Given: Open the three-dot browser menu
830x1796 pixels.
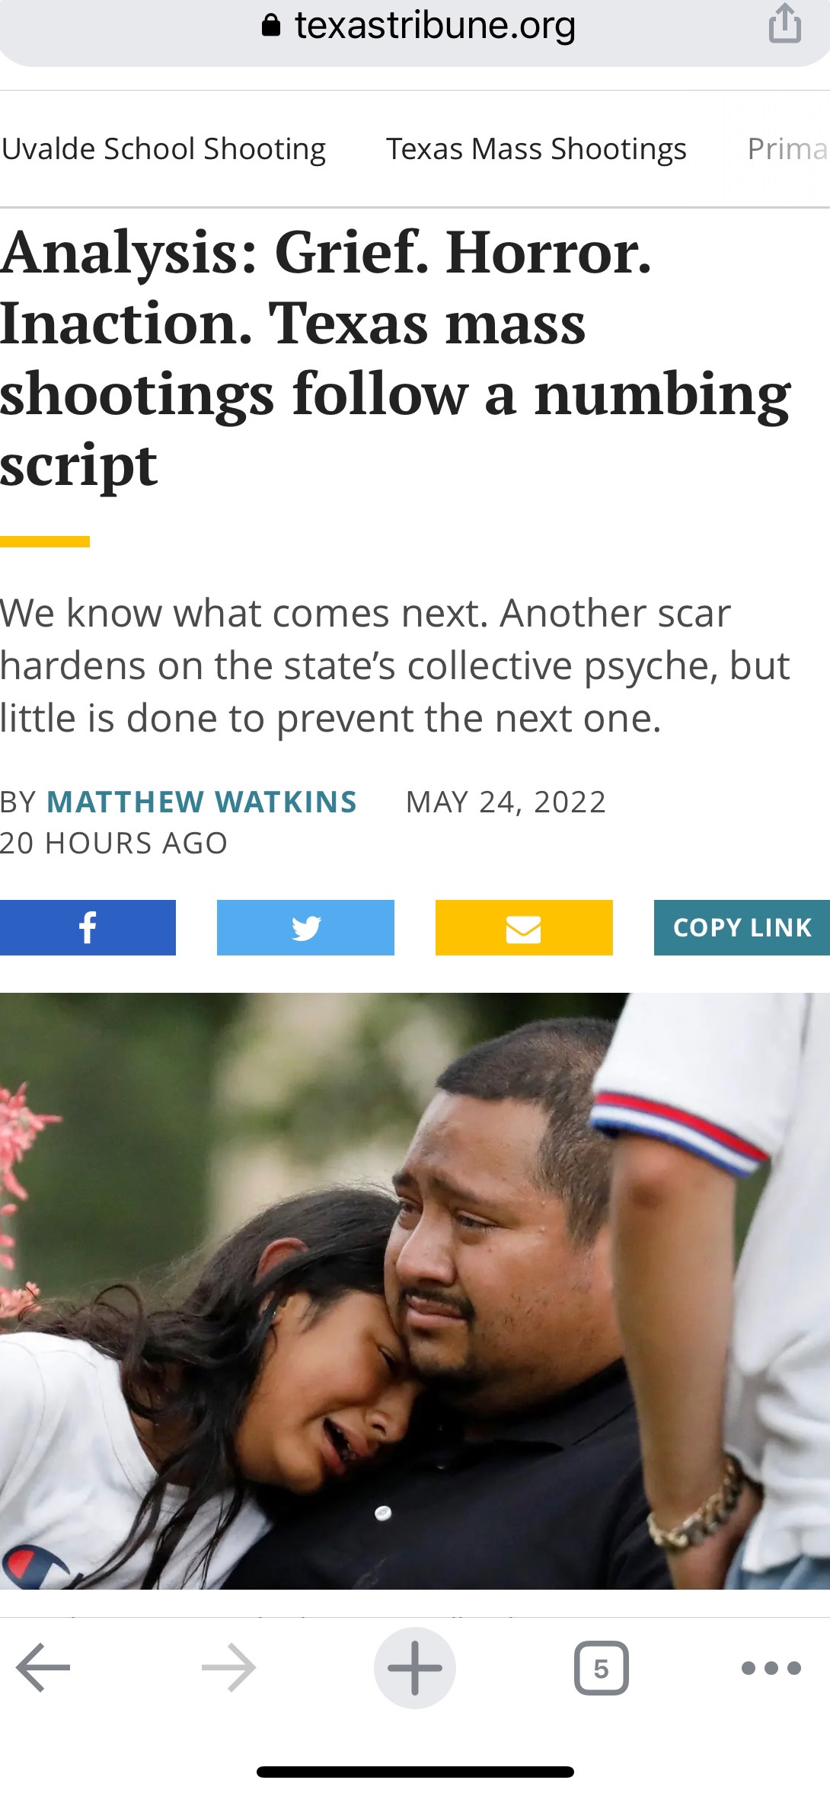Looking at the screenshot, I should coord(771,1668).
